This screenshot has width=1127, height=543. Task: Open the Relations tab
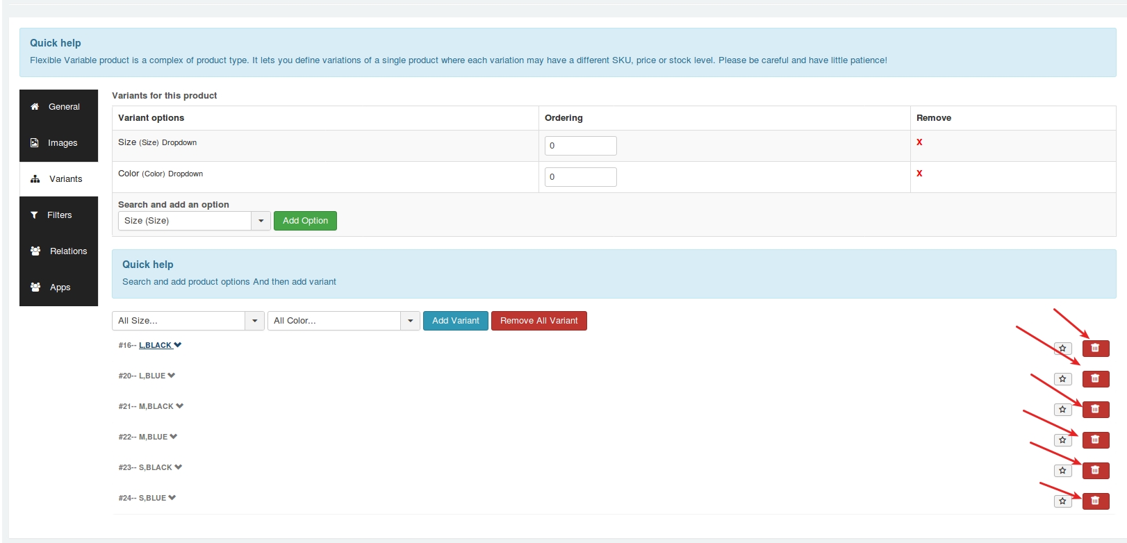pyautogui.click(x=58, y=251)
